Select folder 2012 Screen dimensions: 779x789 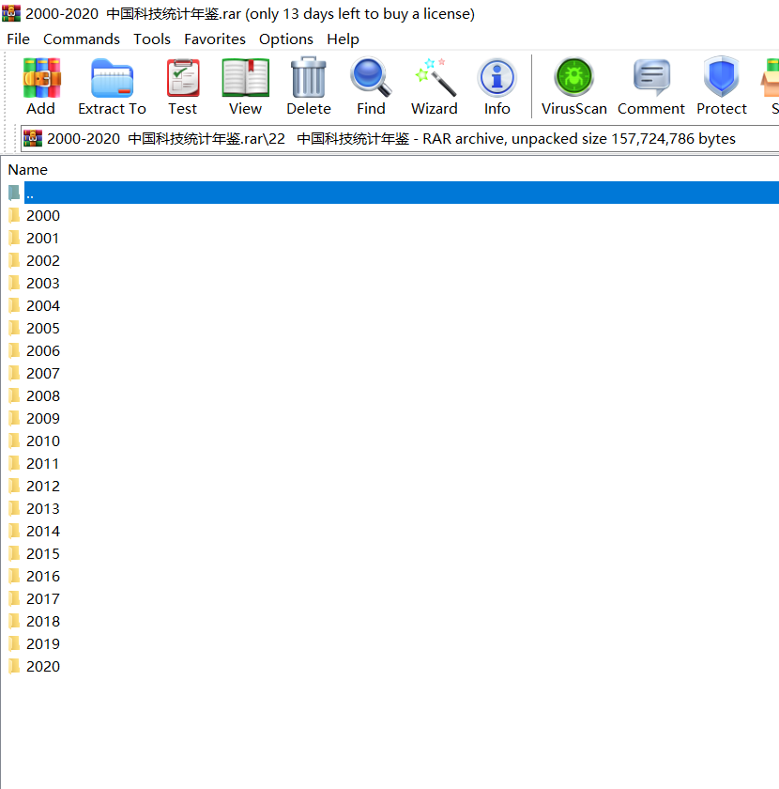[x=43, y=487]
